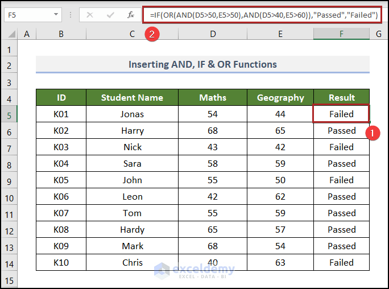Open the Name Box dropdown arrow

56,15
